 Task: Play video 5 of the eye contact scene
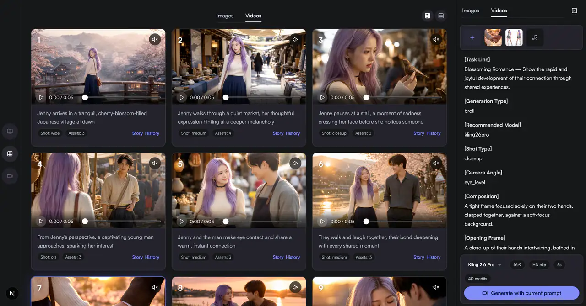tap(182, 221)
